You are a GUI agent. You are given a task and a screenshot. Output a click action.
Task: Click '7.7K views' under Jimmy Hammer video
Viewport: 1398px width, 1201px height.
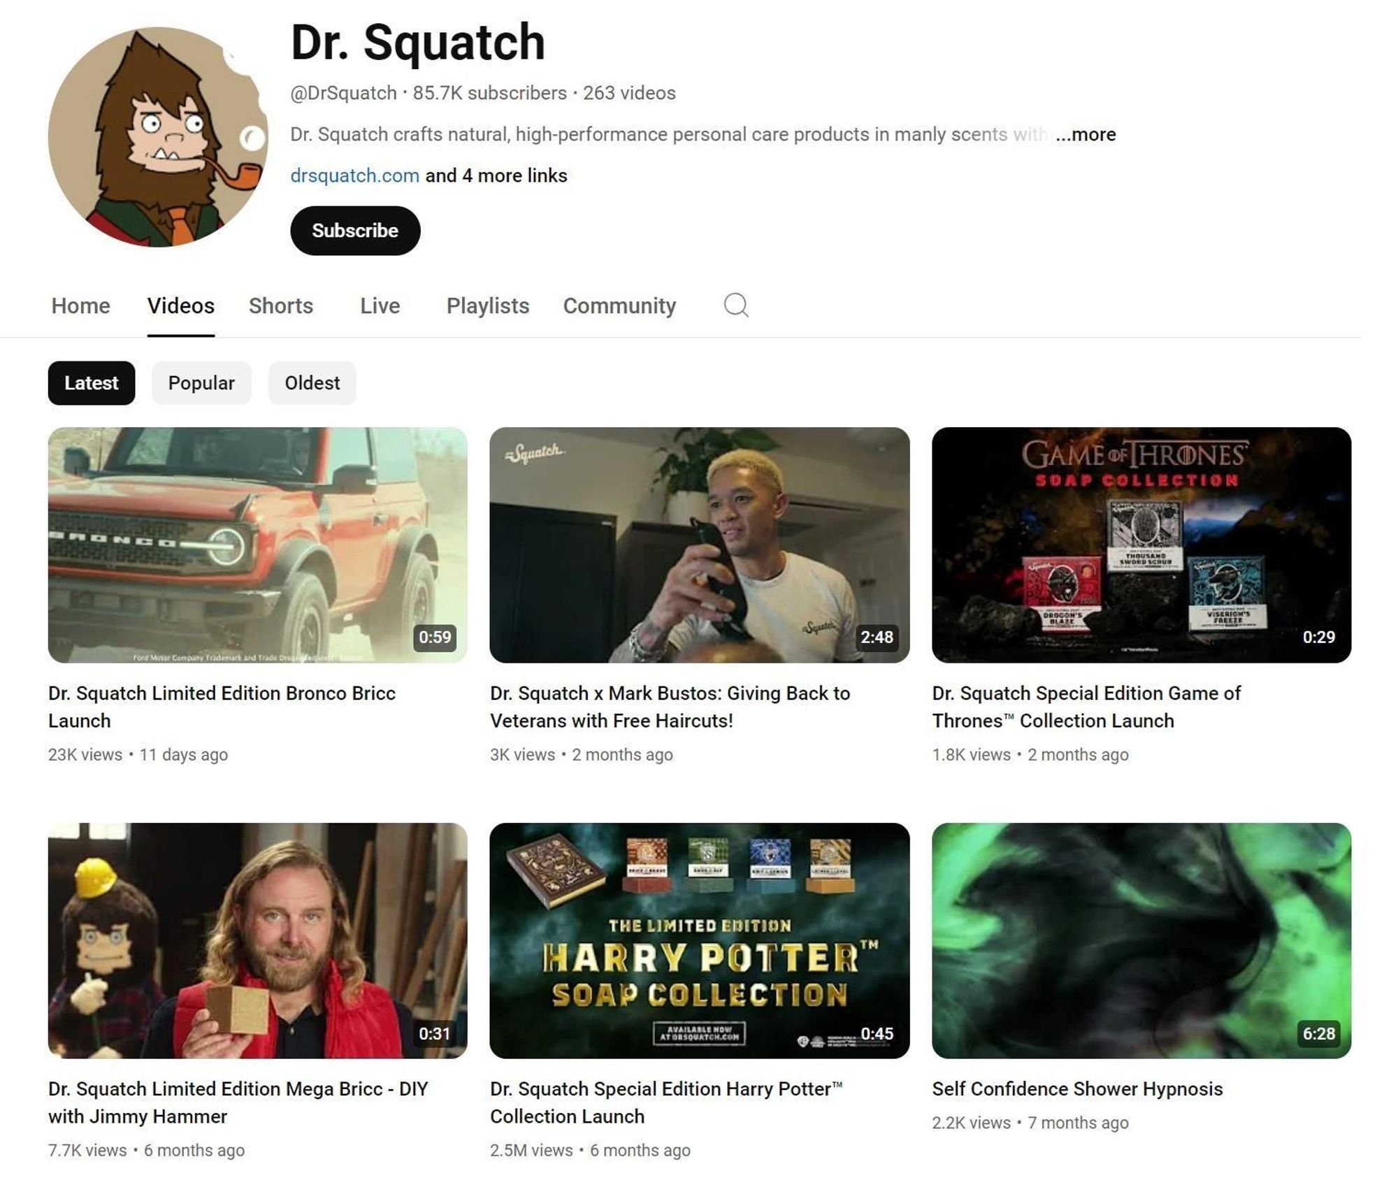click(87, 1151)
